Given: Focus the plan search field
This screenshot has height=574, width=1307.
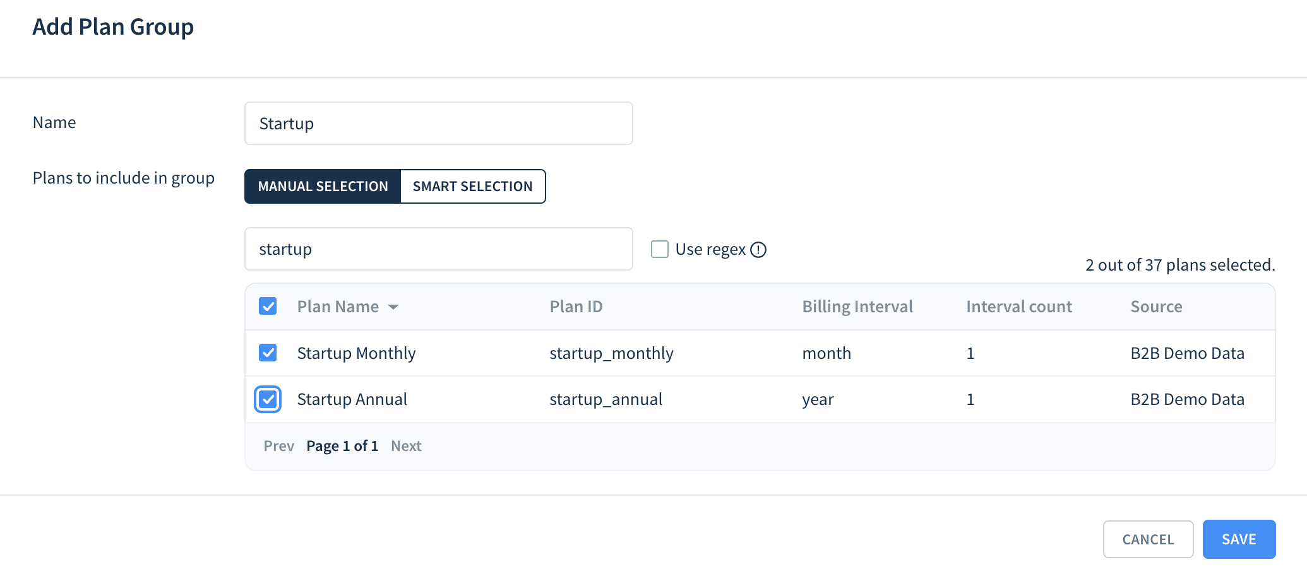Looking at the screenshot, I should pos(439,249).
